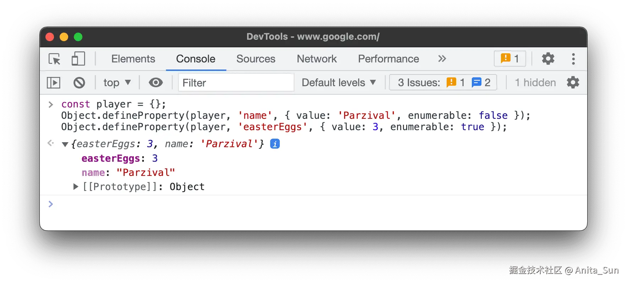
Task: Activate the inspect element picker tool
Action: click(54, 59)
